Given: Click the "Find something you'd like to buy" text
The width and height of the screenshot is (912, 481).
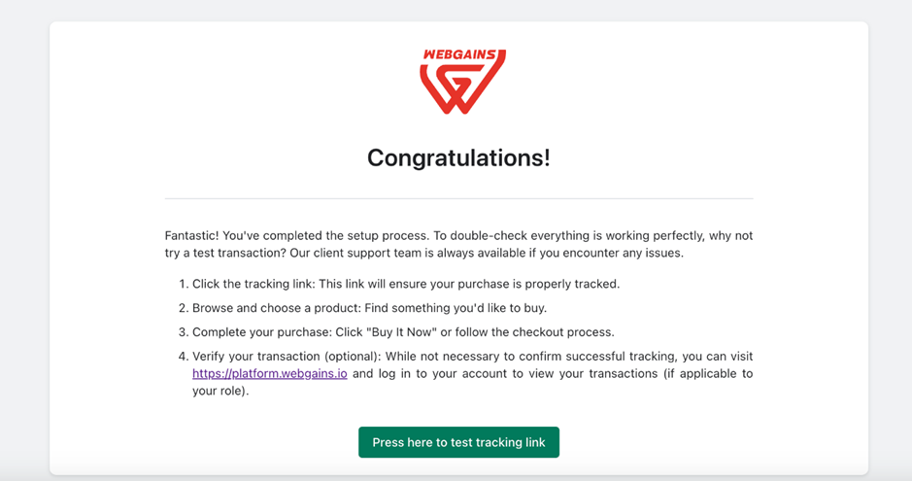Looking at the screenshot, I should [452, 308].
